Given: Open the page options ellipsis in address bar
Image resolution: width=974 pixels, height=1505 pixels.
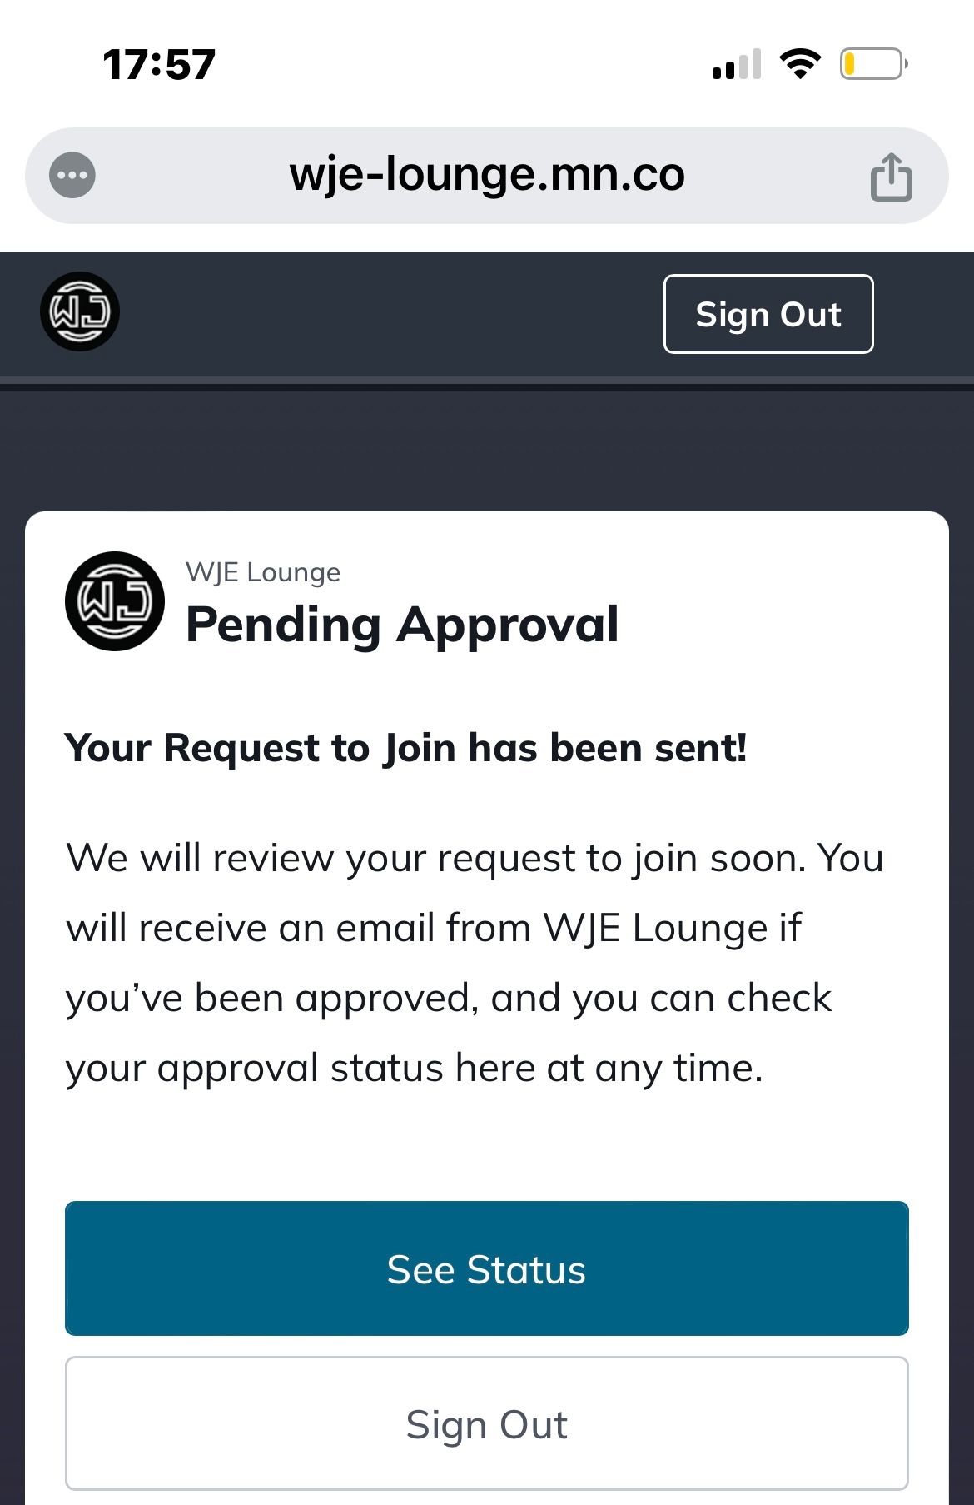Looking at the screenshot, I should (72, 176).
